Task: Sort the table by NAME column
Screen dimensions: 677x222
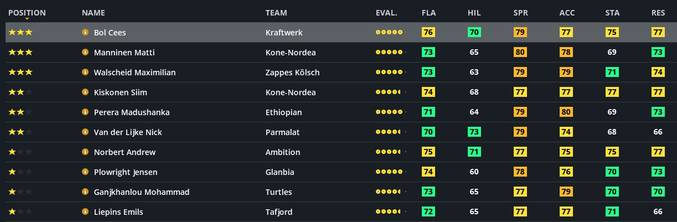Action: point(93,13)
